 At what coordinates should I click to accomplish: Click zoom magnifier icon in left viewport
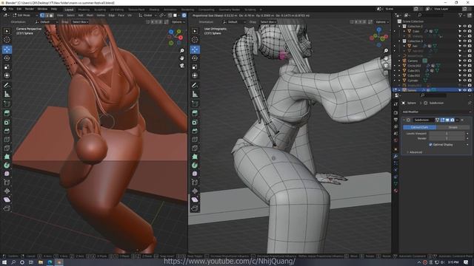182,51
